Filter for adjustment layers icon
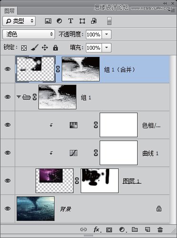177x238 pixels. pos(59,21)
